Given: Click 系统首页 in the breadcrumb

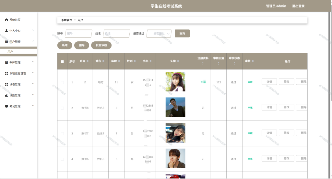Looking at the screenshot, I should pos(67,20).
